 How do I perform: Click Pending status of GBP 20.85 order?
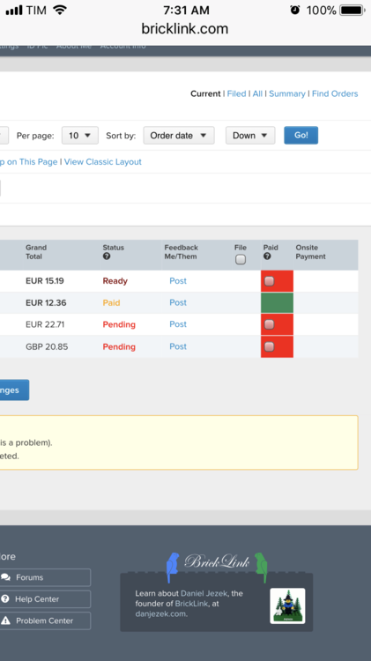click(x=119, y=347)
